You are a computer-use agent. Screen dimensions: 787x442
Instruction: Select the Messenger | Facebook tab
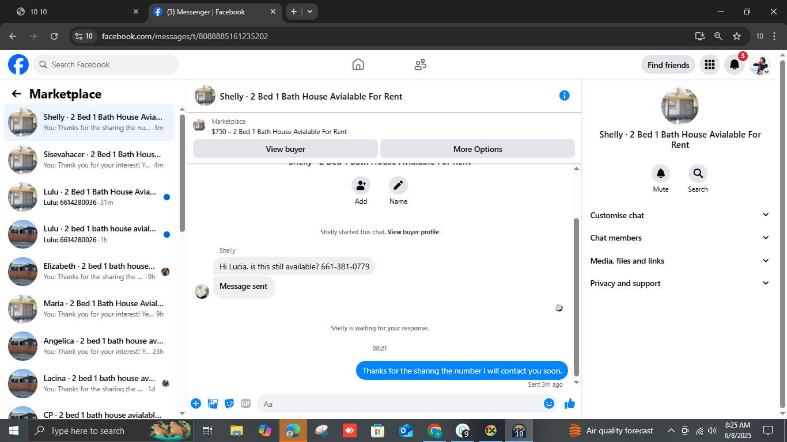[214, 12]
